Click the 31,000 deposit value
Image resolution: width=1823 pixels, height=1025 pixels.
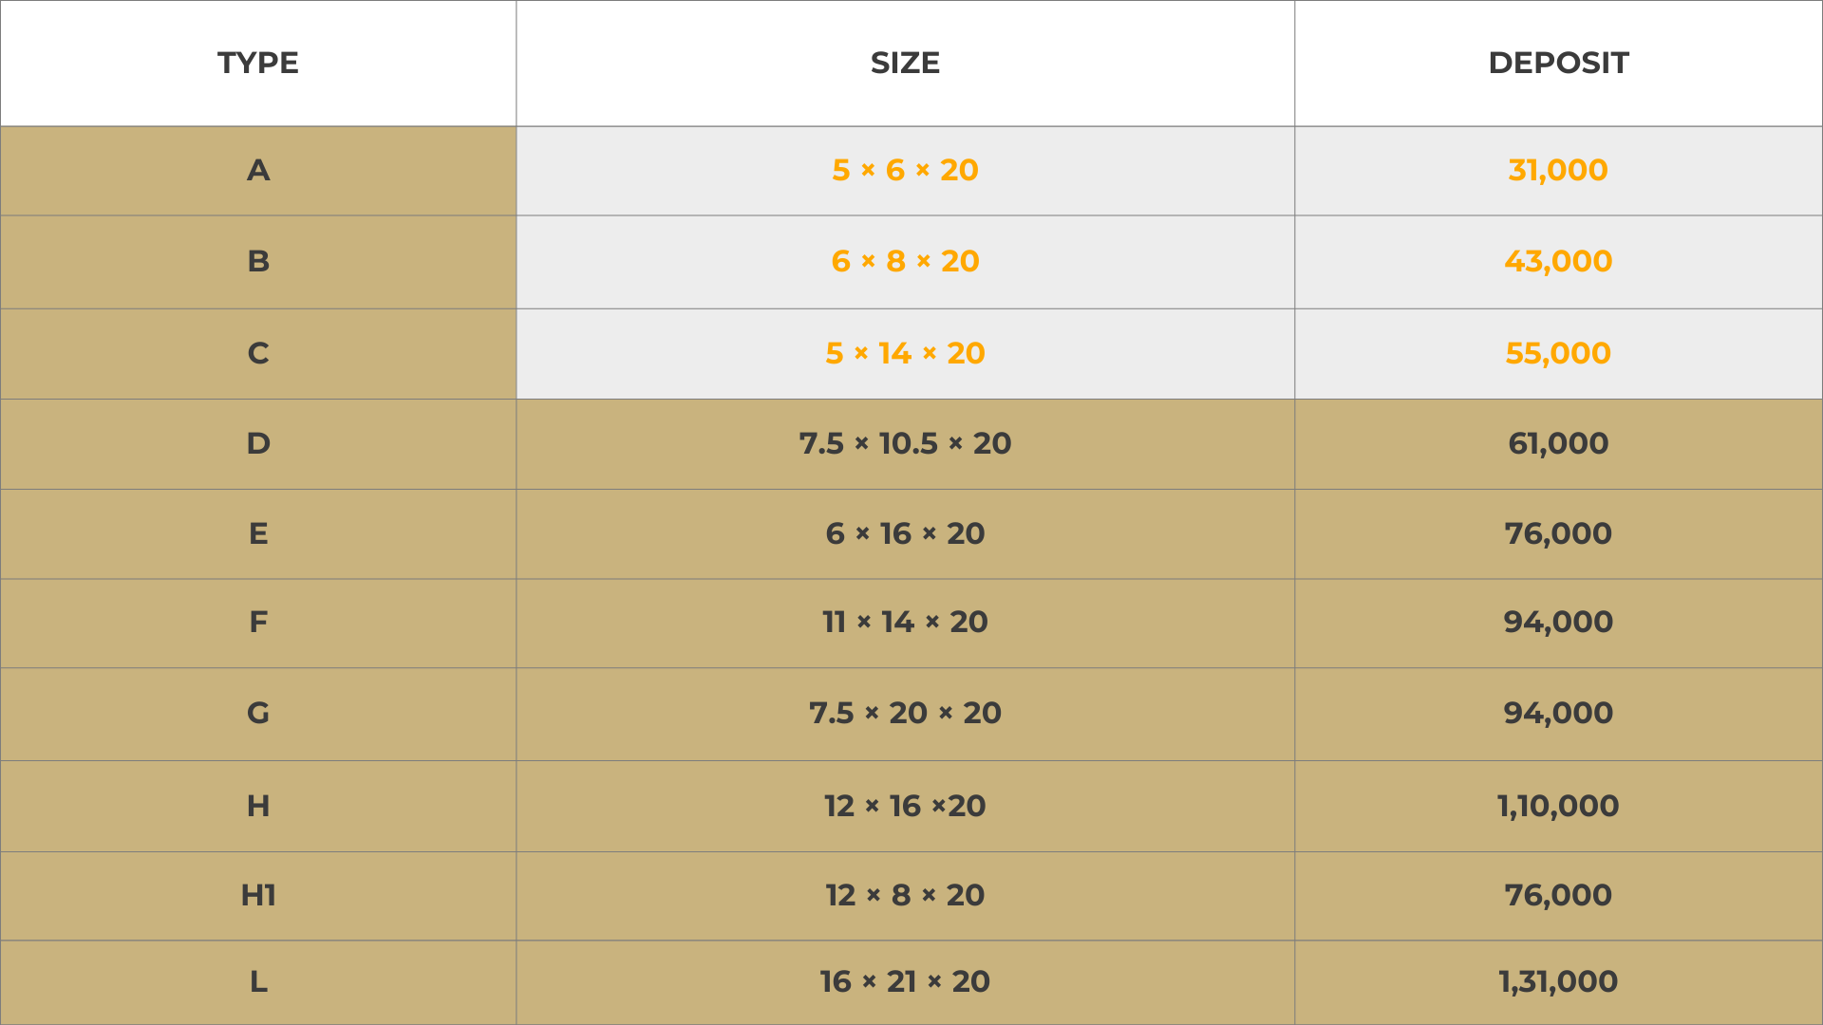[1558, 170]
